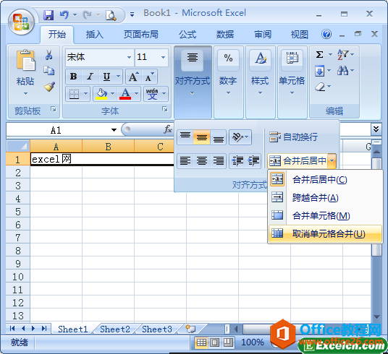Switch to the 视图 tab
Image resolution: width=388 pixels, height=354 pixels.
click(x=300, y=35)
